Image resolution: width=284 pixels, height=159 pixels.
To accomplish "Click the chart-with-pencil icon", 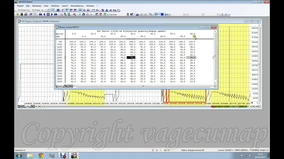I will (137, 15).
